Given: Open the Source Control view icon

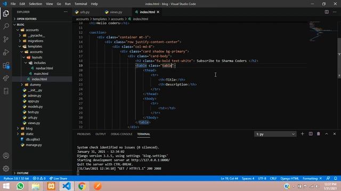Looking at the screenshot, I should (6, 39).
